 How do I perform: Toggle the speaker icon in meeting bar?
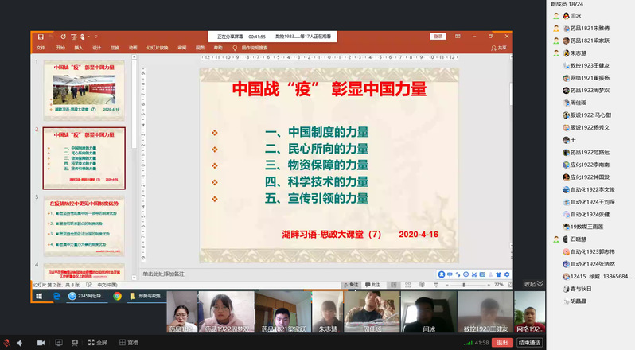point(19,343)
